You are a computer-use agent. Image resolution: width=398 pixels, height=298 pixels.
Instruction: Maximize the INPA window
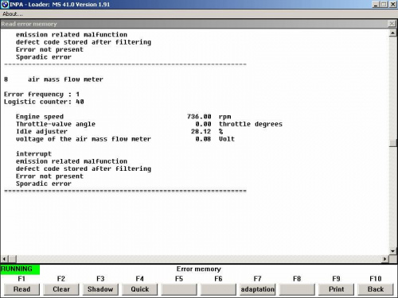[384, 5]
